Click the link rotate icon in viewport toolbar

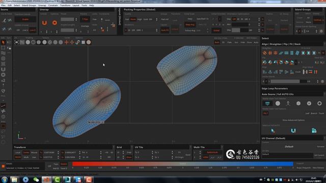[77, 42]
